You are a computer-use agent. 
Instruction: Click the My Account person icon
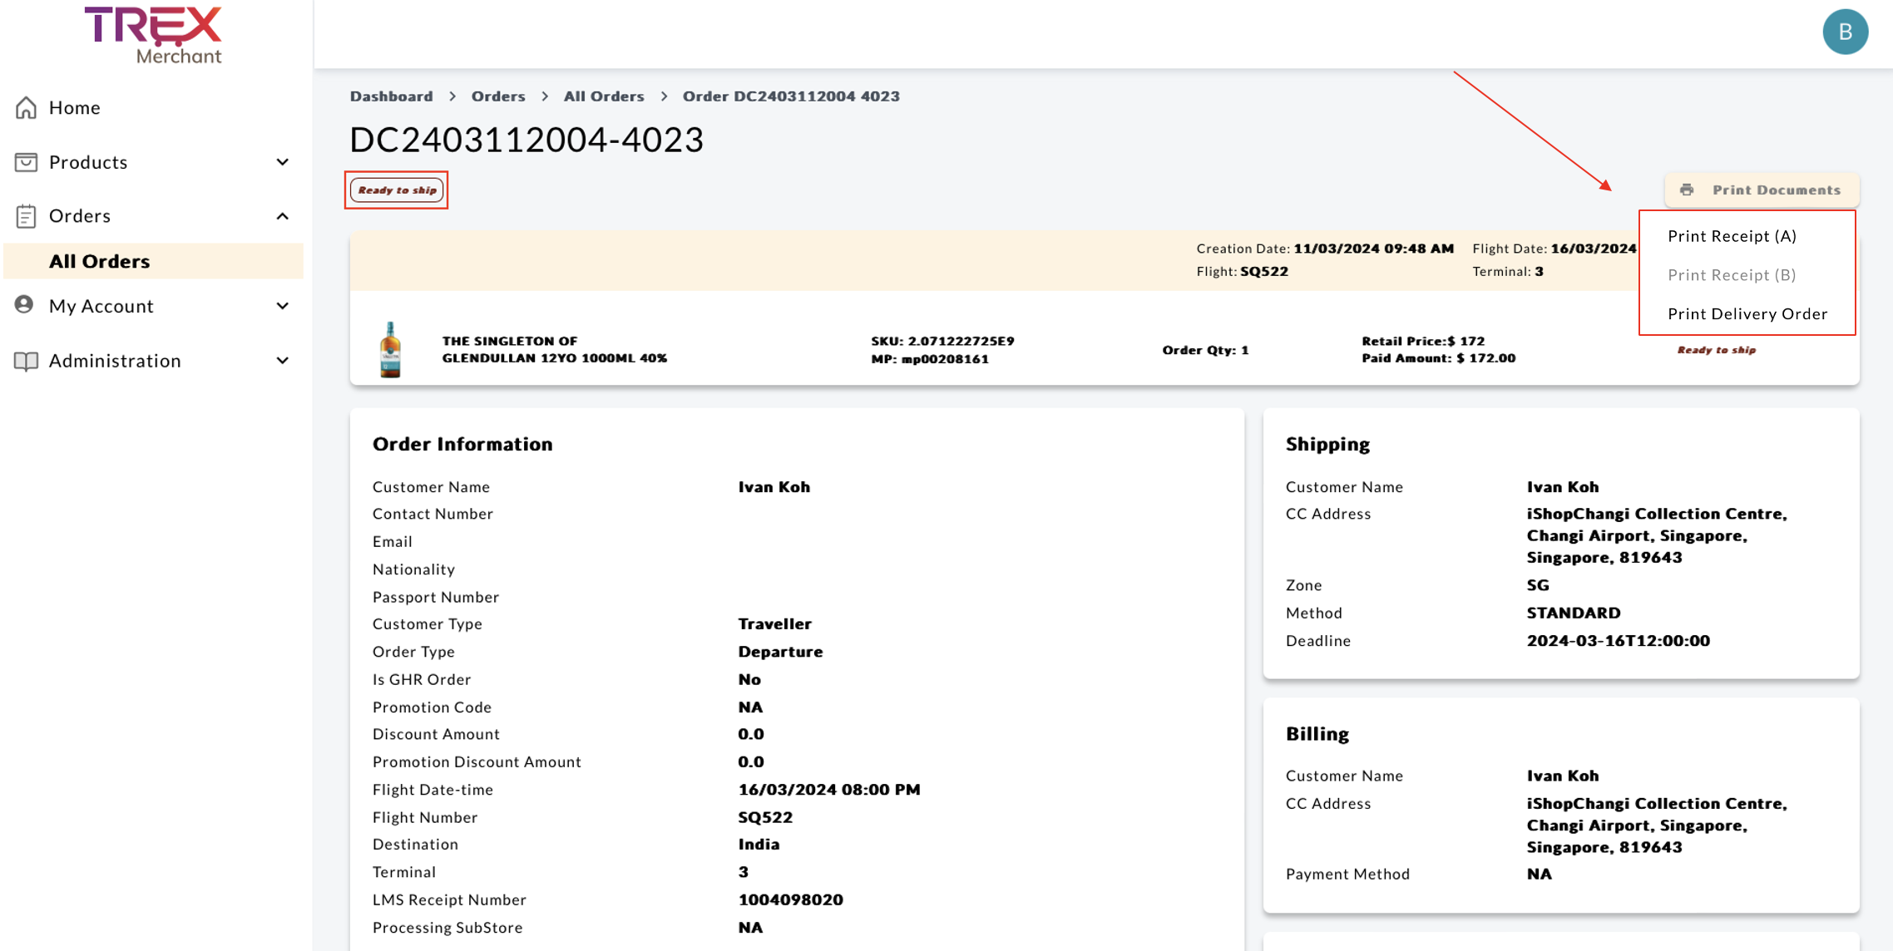(x=24, y=305)
